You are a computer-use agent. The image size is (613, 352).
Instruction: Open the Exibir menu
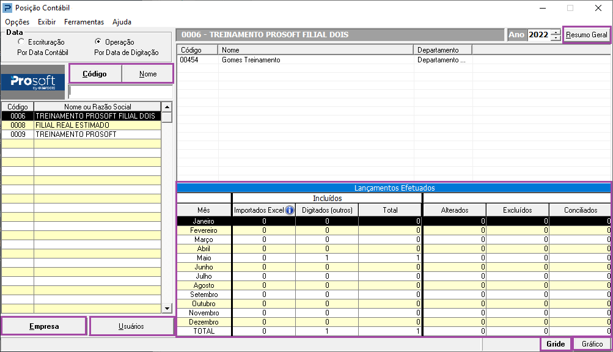click(x=46, y=22)
